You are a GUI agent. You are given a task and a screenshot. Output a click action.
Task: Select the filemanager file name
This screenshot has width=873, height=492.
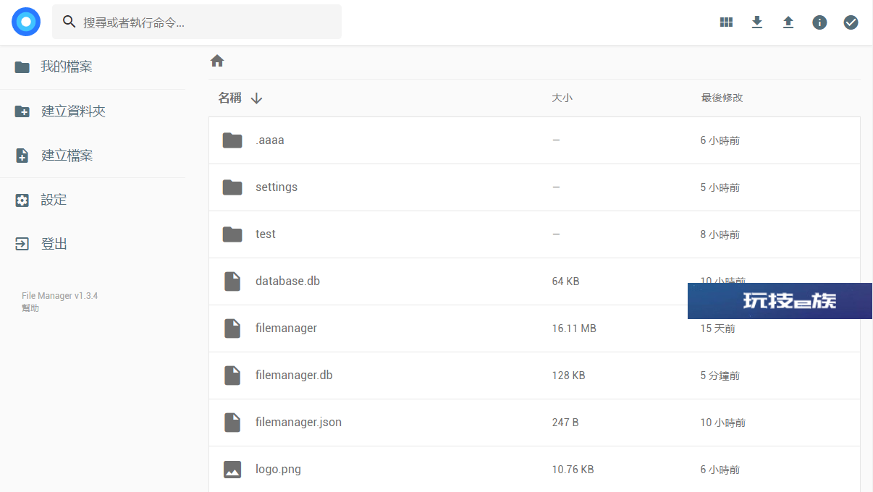click(x=286, y=328)
